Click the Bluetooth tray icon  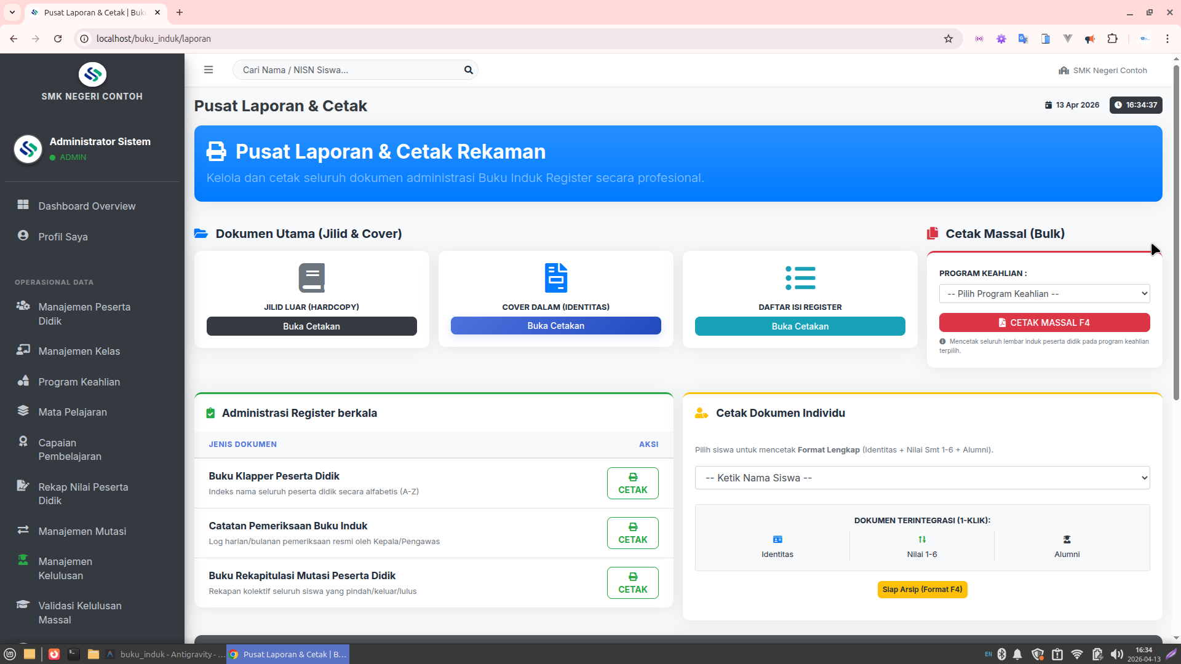point(1001,654)
